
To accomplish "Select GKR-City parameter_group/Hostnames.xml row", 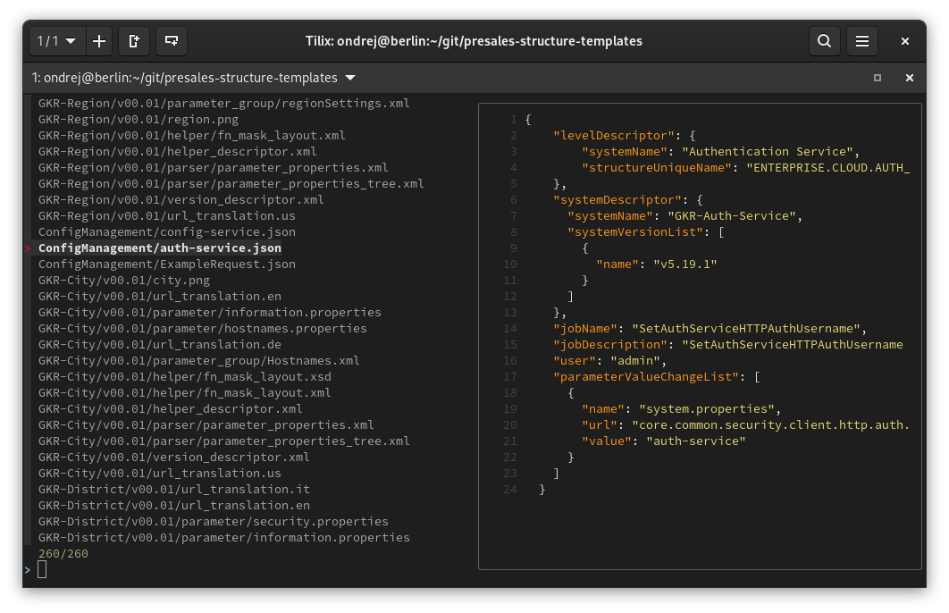I will pos(199,361).
